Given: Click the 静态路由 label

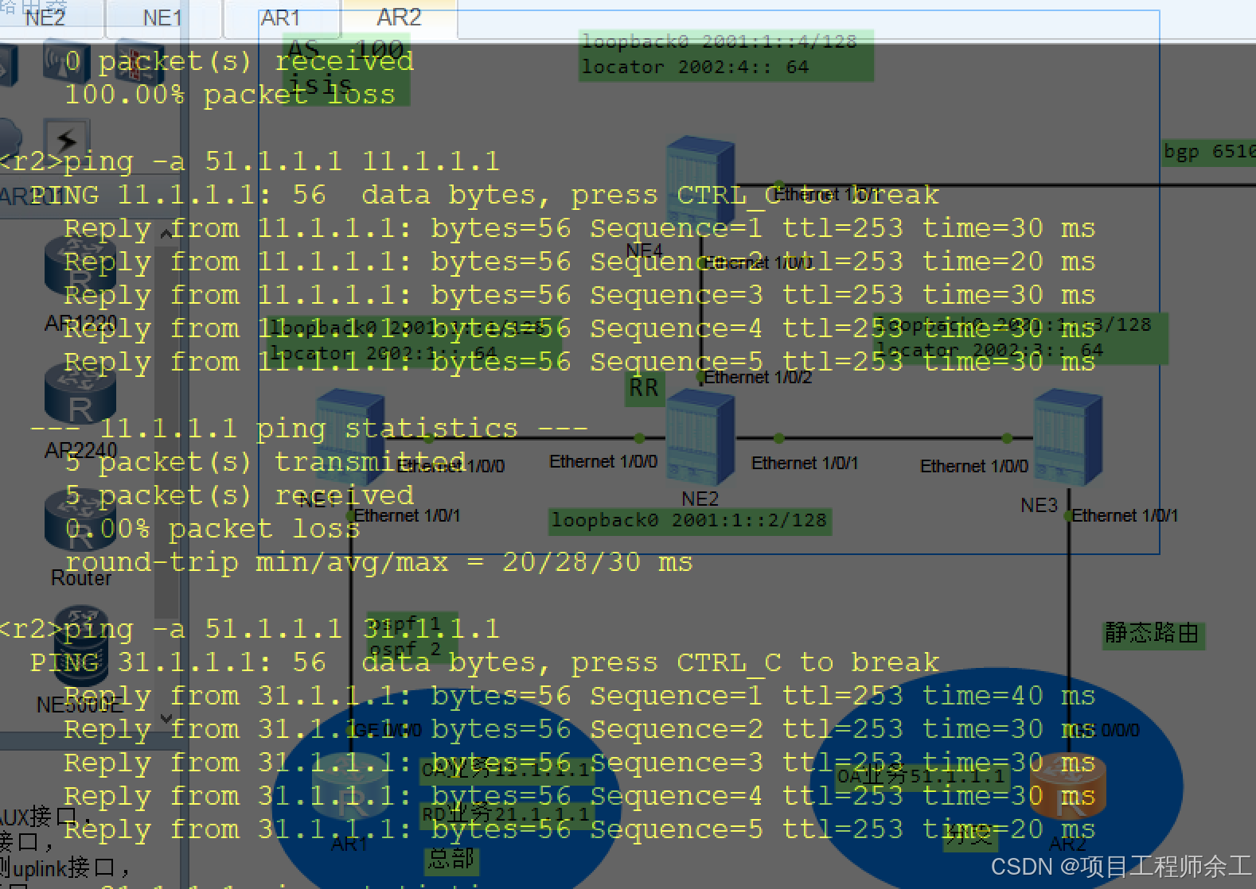Looking at the screenshot, I should click(x=1153, y=634).
